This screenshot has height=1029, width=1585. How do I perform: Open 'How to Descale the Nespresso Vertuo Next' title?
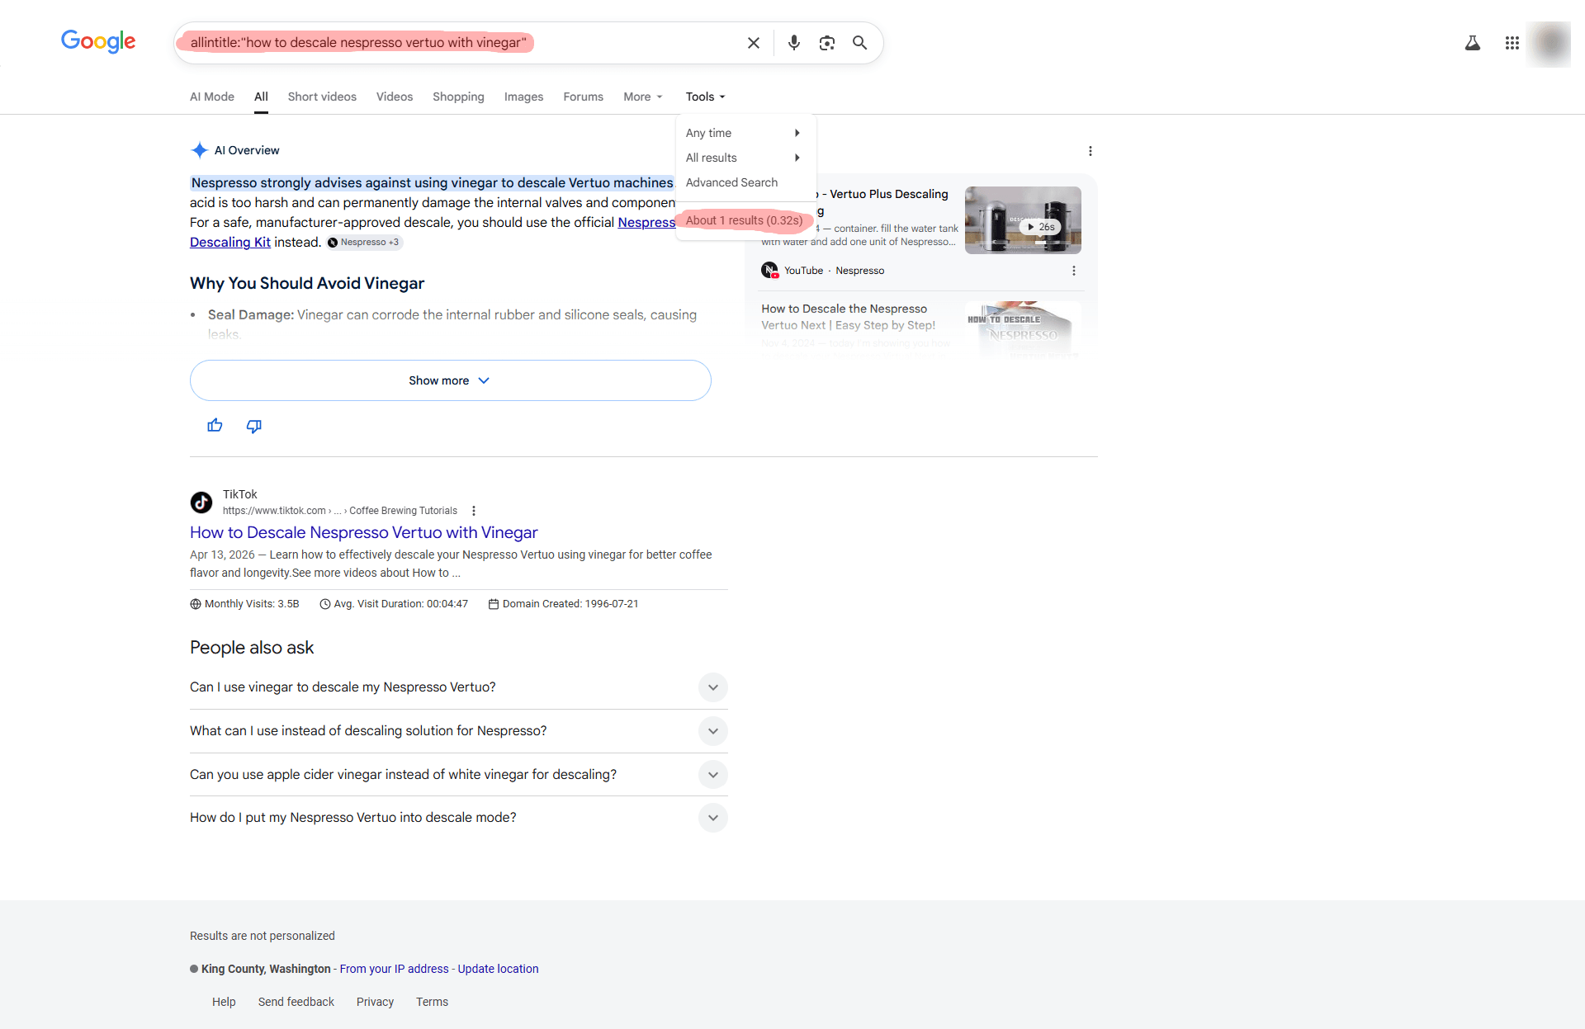click(848, 317)
